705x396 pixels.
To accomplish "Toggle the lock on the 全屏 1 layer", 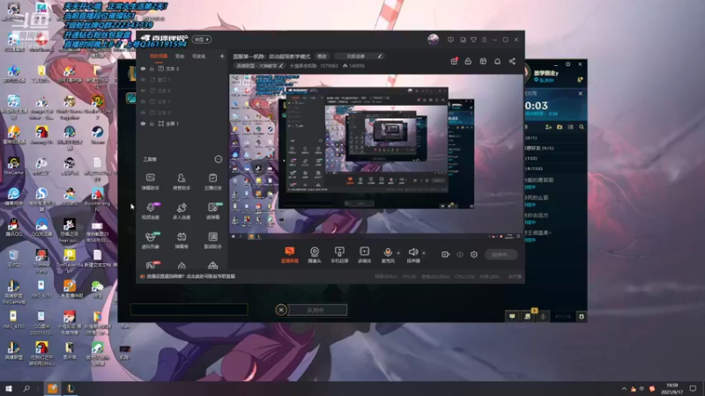I will click(152, 123).
